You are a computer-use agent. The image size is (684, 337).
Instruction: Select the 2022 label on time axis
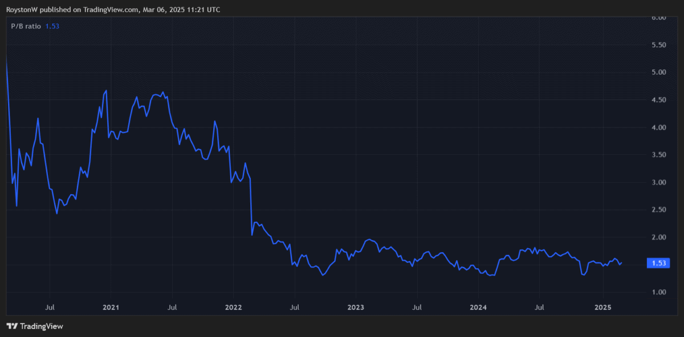[x=233, y=307]
